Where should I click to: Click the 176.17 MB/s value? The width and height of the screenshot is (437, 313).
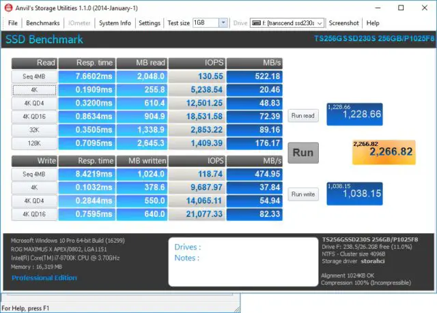click(x=255, y=143)
